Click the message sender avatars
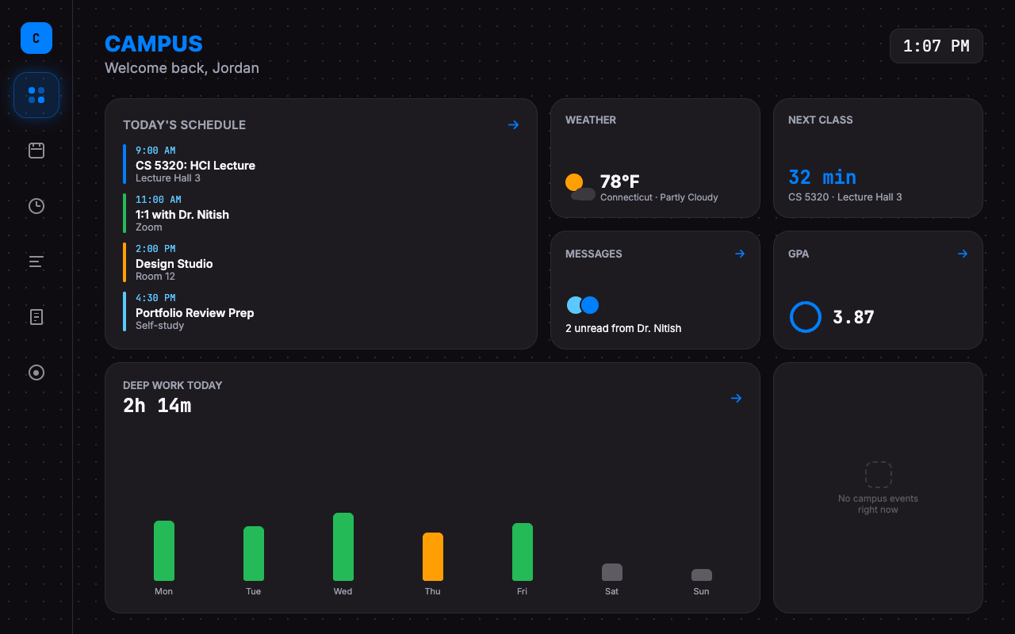 coord(583,305)
